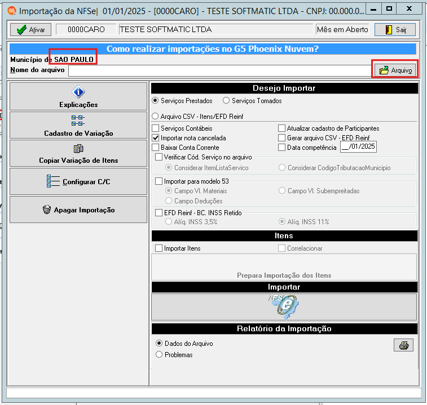
Task: Open the 'Como realizar importações no G5 Phoenix Nuvem?' link
Action: click(x=213, y=49)
